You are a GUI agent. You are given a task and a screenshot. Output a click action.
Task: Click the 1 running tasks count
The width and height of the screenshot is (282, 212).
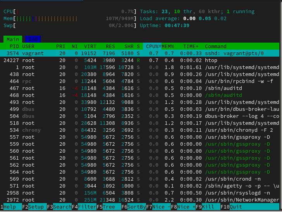pyautogui.click(x=241, y=12)
